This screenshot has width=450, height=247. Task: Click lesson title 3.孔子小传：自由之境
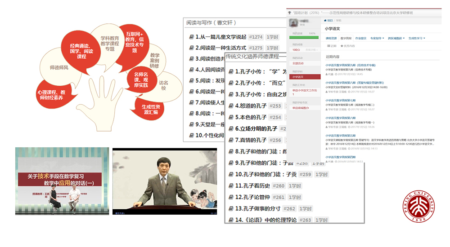(261, 95)
